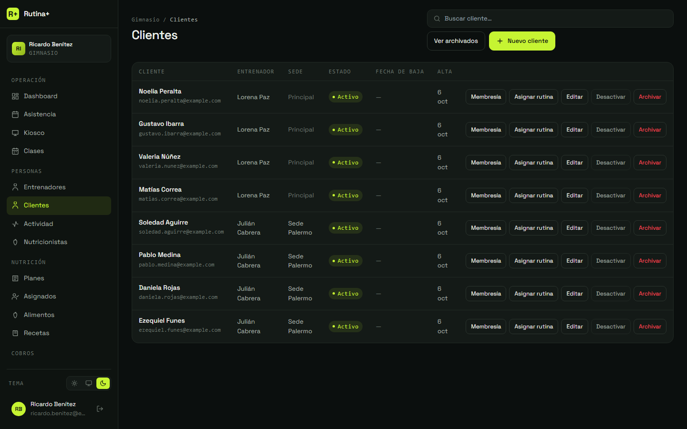Screen dimensions: 687x429
Task: Click the Recetas icon in sidebar
Action: click(15, 333)
